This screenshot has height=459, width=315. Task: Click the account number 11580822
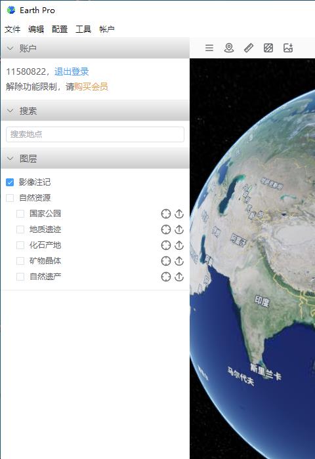[x=26, y=71]
